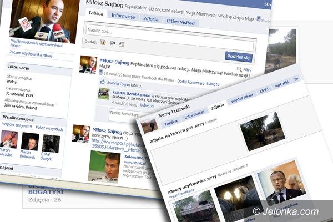
Task: Open the Linki tab on Jerzy Łużniak's profile
Action: click(264, 90)
